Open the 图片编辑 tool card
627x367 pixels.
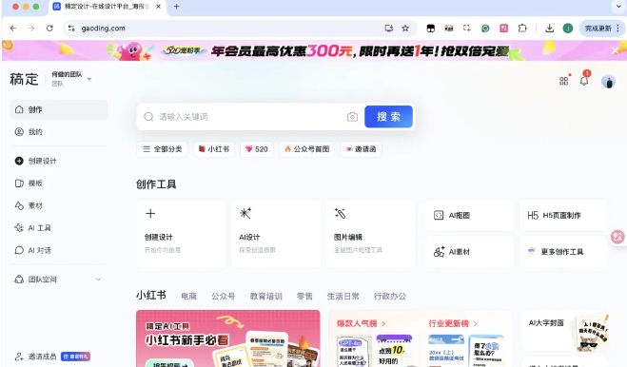(371, 234)
